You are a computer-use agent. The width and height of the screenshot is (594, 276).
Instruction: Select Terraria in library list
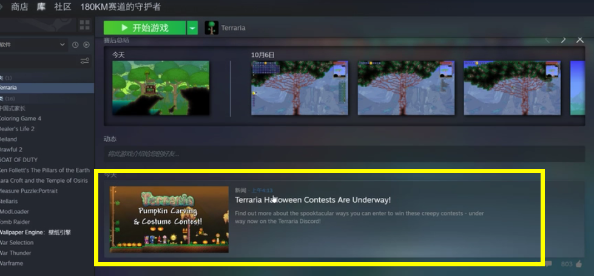[47, 88]
